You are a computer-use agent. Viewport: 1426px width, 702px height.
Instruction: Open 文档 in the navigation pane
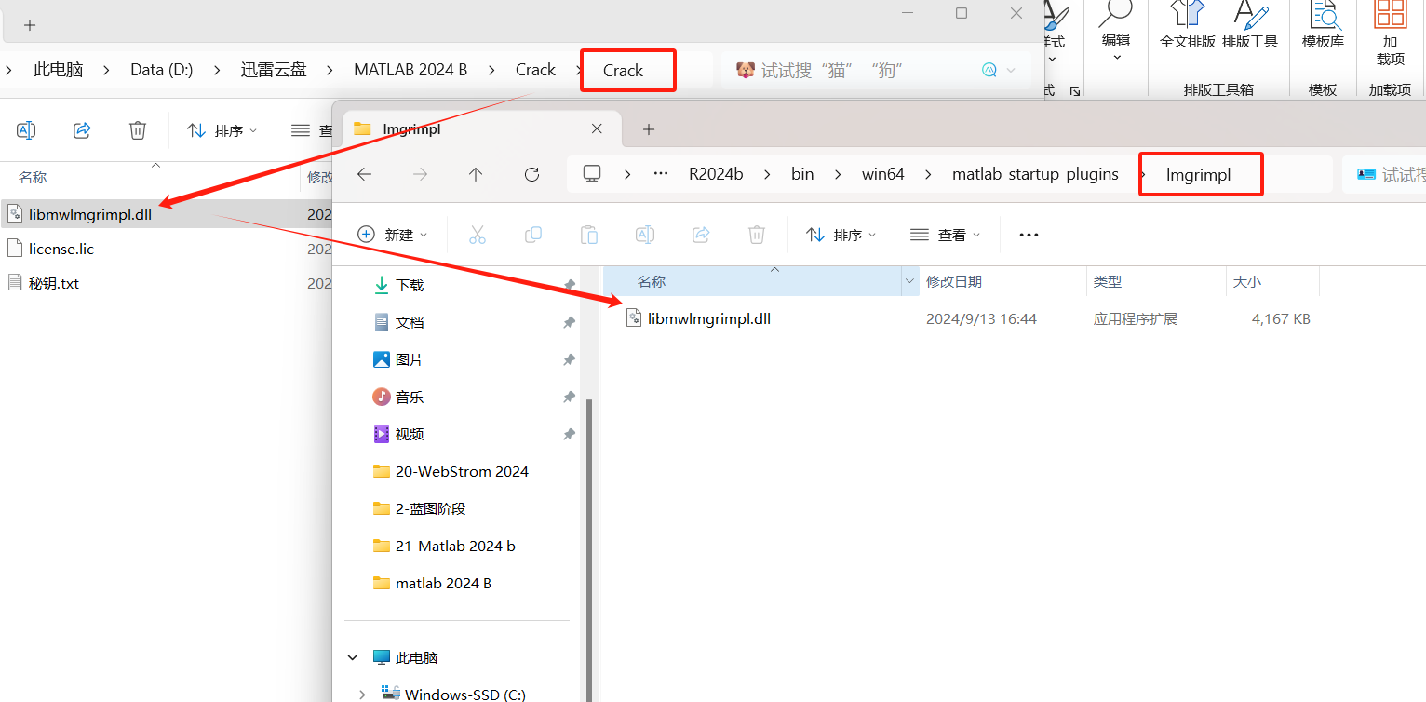coord(410,322)
